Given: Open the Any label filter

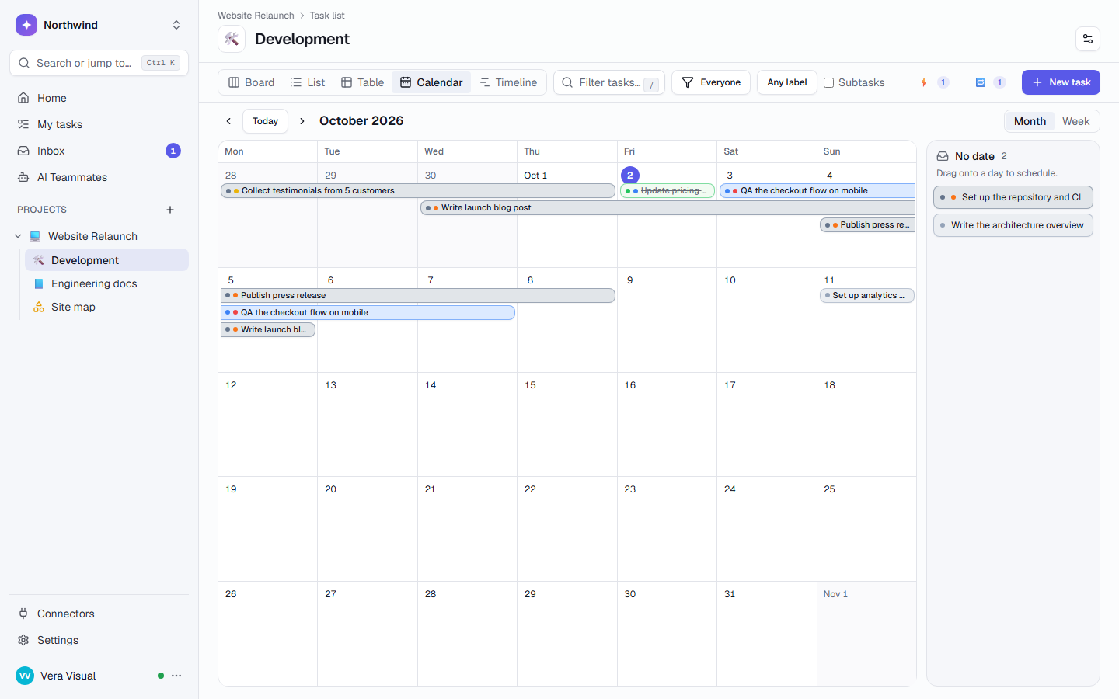Looking at the screenshot, I should [787, 82].
